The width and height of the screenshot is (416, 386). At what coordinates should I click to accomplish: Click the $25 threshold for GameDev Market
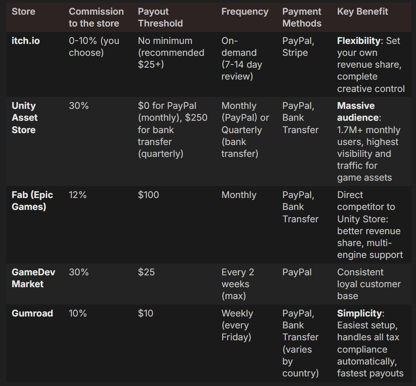pos(146,272)
